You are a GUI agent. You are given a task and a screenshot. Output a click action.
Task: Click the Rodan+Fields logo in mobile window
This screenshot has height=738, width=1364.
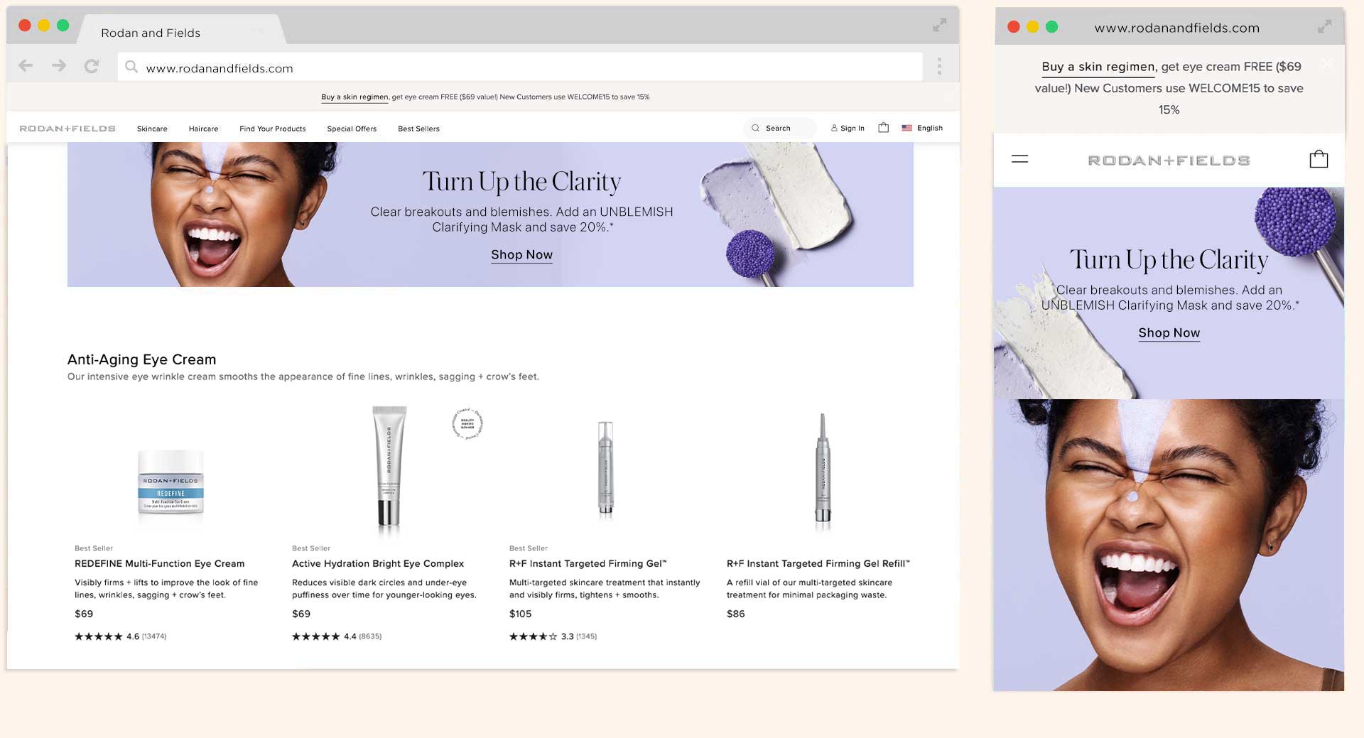pyautogui.click(x=1169, y=161)
